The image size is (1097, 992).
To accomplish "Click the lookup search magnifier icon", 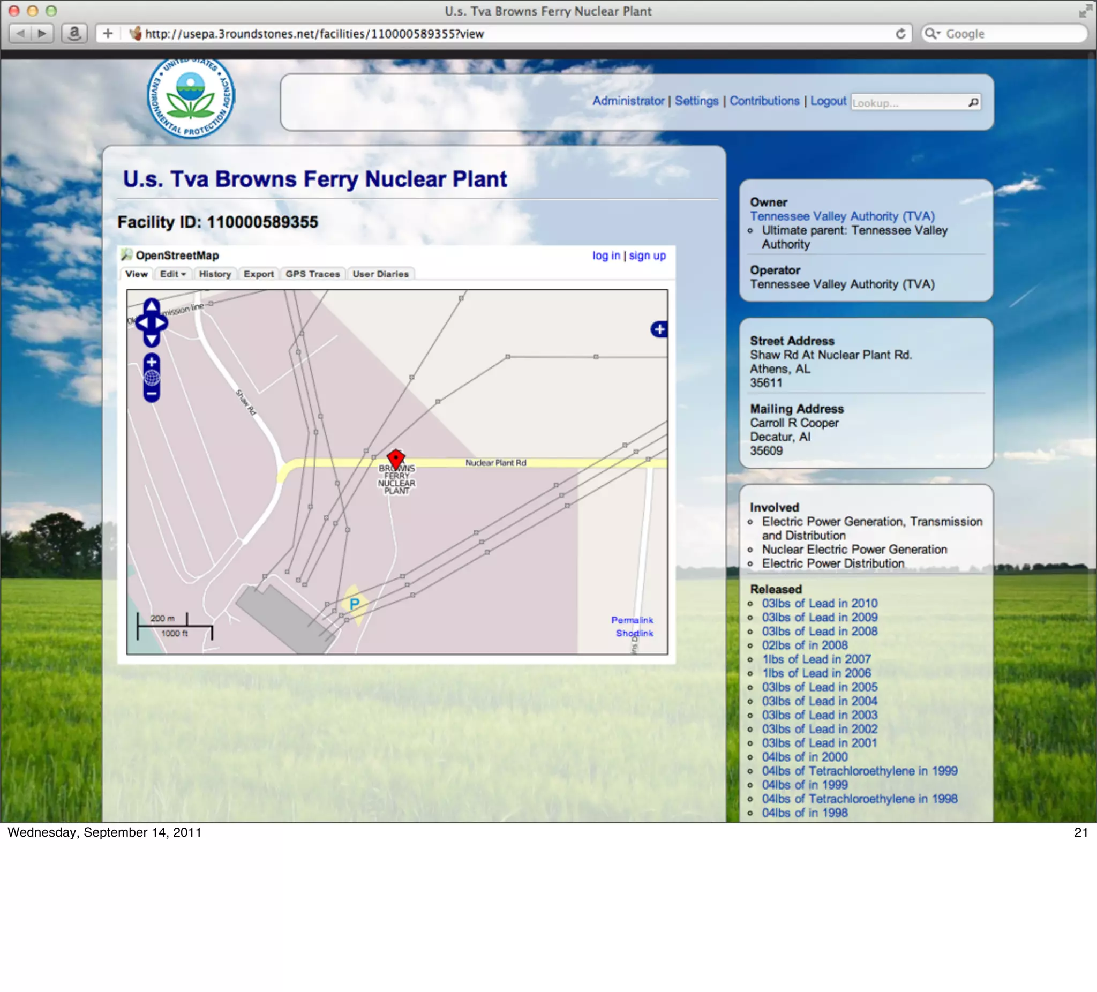I will click(973, 102).
